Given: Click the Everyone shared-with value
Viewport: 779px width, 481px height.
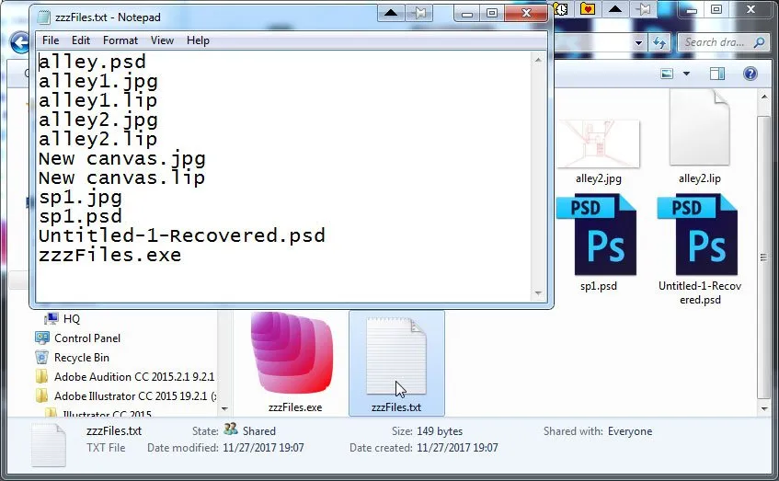Looking at the screenshot, I should click(630, 431).
